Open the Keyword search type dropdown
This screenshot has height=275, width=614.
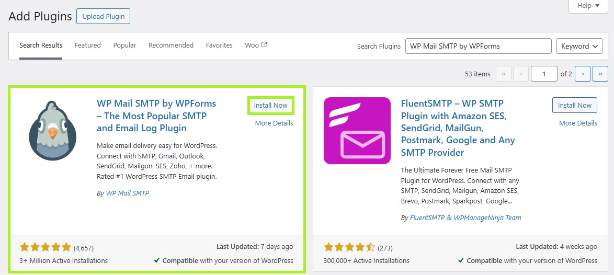point(579,46)
